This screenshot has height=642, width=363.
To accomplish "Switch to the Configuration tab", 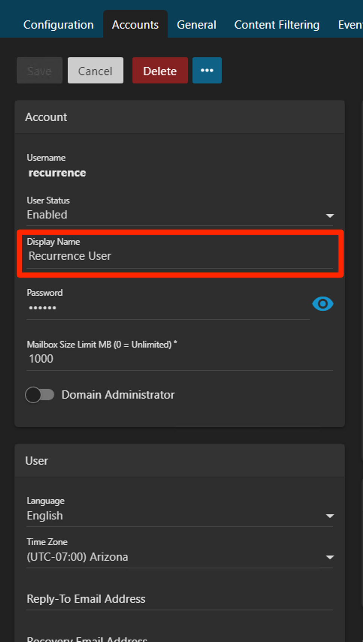I will (x=58, y=25).
